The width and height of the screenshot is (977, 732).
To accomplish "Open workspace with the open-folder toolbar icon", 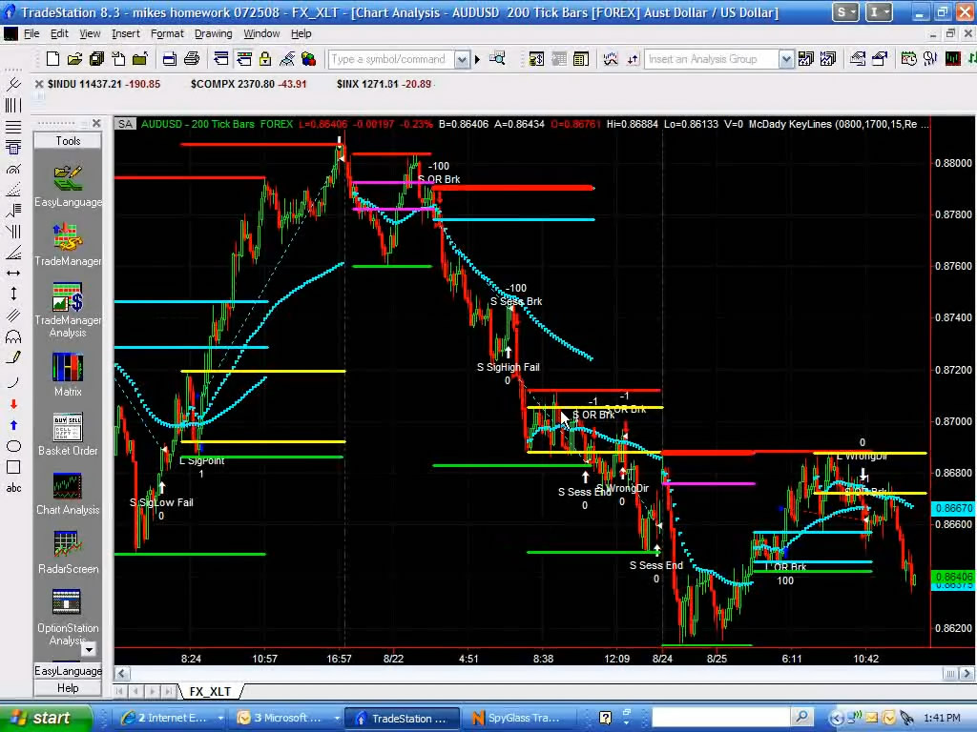I will pyautogui.click(x=74, y=59).
